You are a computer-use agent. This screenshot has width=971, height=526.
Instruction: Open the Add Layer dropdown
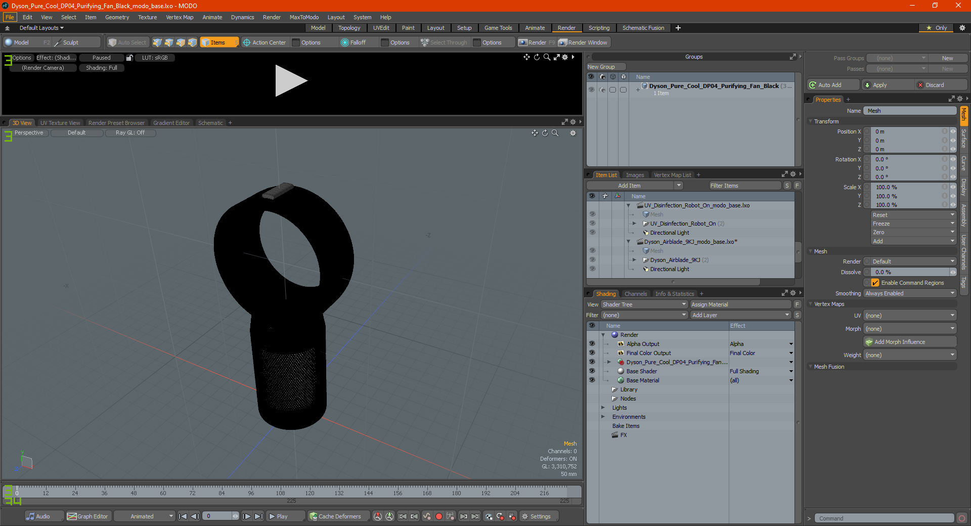tap(740, 315)
